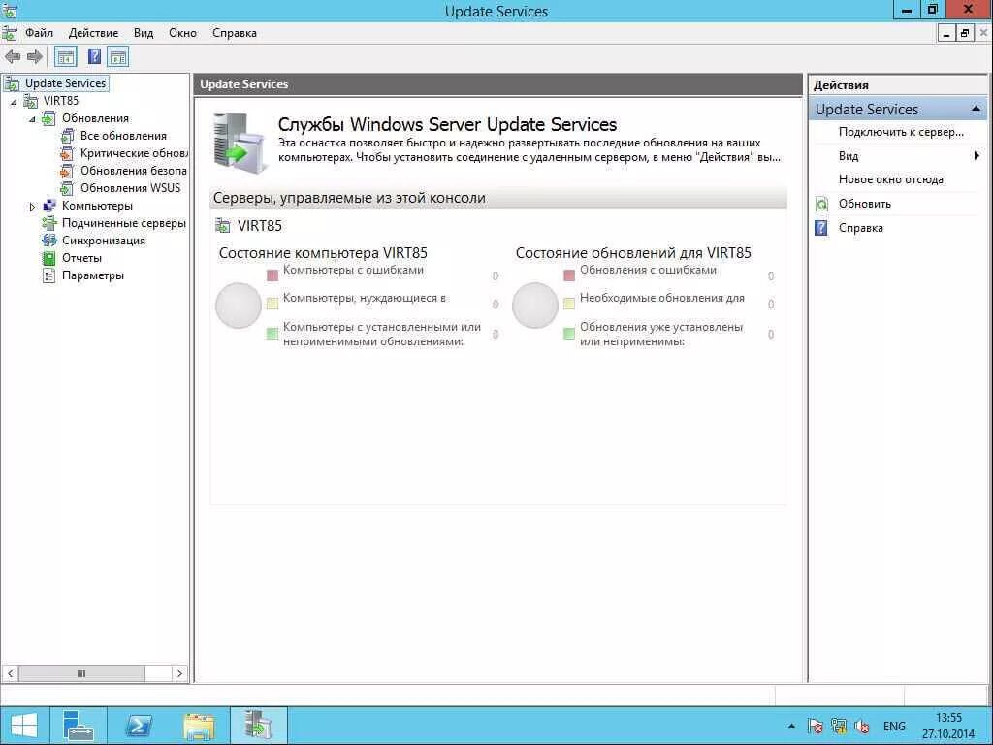Click the speaker volume tray icon
This screenshot has width=993, height=745.
[x=862, y=726]
